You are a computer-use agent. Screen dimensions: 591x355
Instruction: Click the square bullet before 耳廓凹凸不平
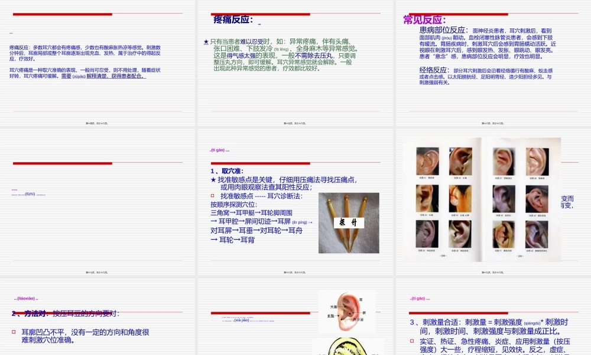[x=14, y=332]
